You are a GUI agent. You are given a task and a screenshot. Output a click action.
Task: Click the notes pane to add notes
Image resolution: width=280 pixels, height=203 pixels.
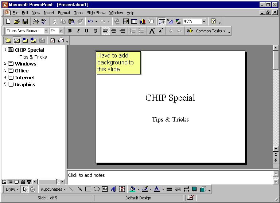[170, 178]
